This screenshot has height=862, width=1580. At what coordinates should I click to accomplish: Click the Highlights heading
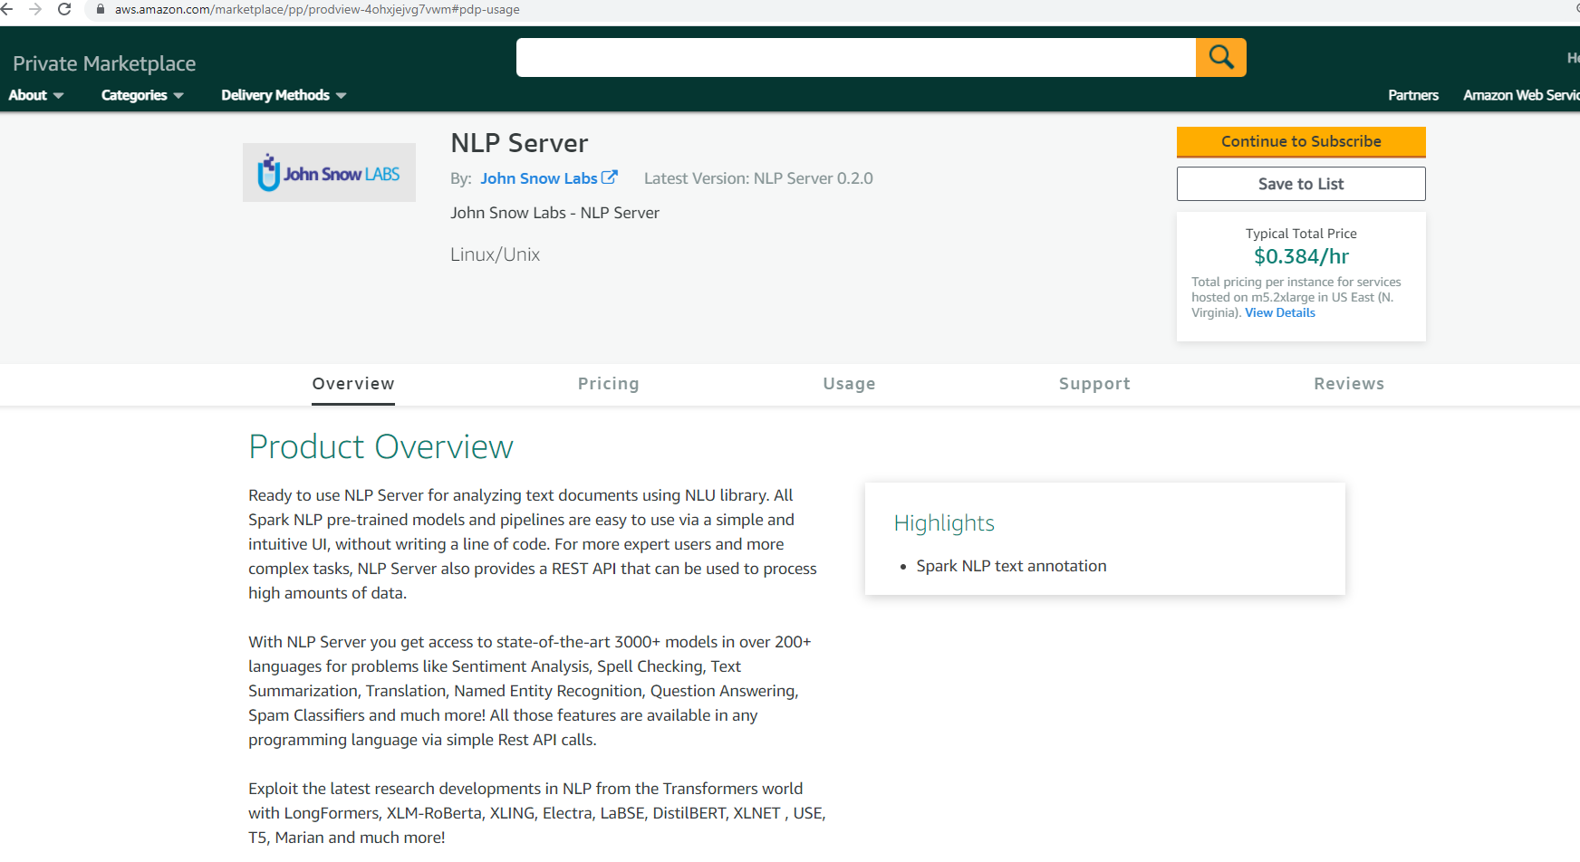coord(944,523)
